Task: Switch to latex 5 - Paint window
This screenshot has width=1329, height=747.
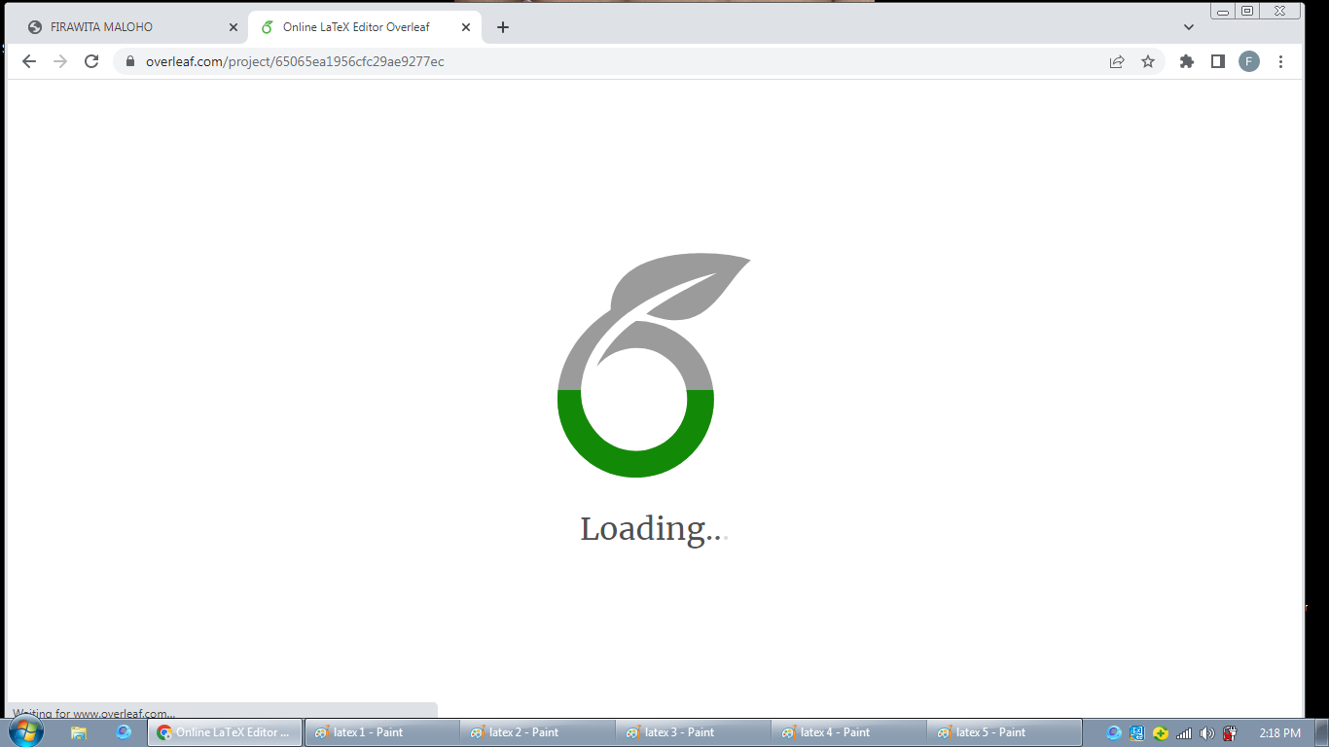Action: pos(1004,732)
